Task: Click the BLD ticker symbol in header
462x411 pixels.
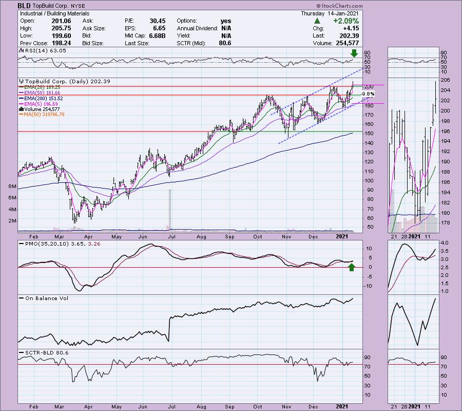Action: (x=24, y=6)
